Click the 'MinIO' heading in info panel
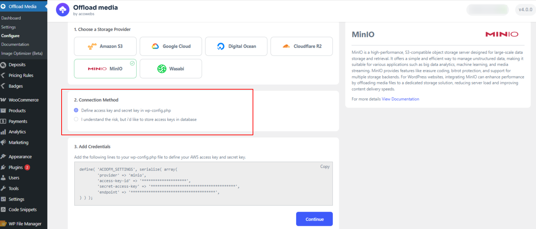536x229 pixels. [x=363, y=35]
